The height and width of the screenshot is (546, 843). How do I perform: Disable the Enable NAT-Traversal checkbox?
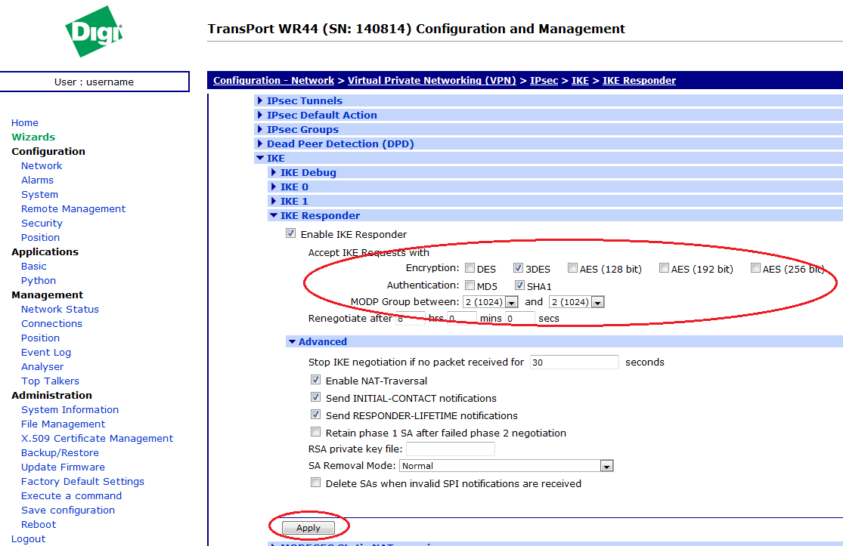pyautogui.click(x=316, y=381)
